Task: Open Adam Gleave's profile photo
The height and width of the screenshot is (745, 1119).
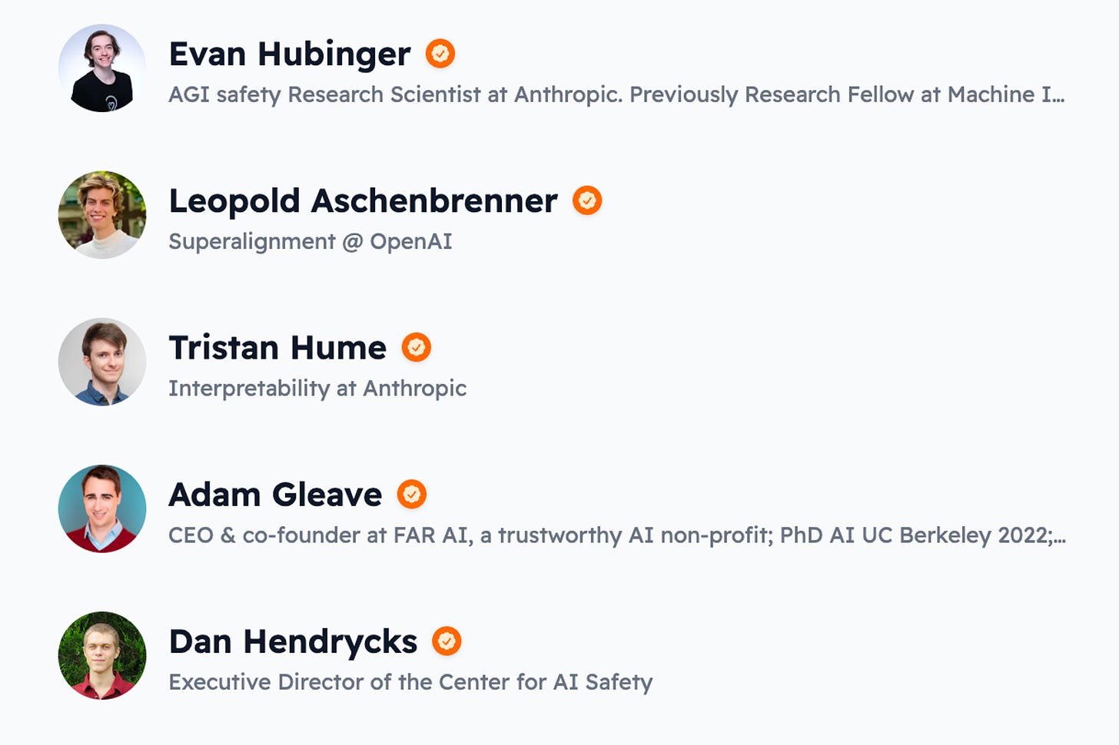Action: click(102, 508)
